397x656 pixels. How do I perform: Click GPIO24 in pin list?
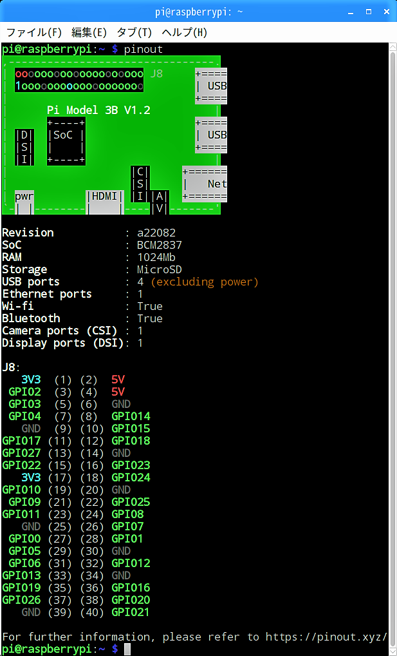coord(131,478)
